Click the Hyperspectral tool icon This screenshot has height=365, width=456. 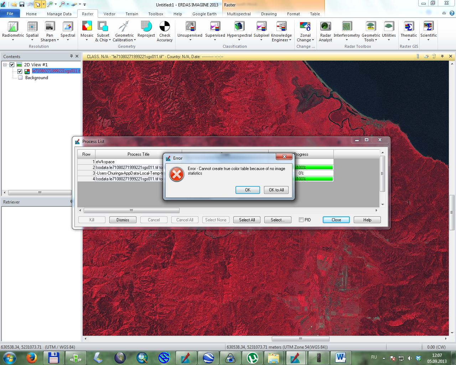pyautogui.click(x=239, y=27)
